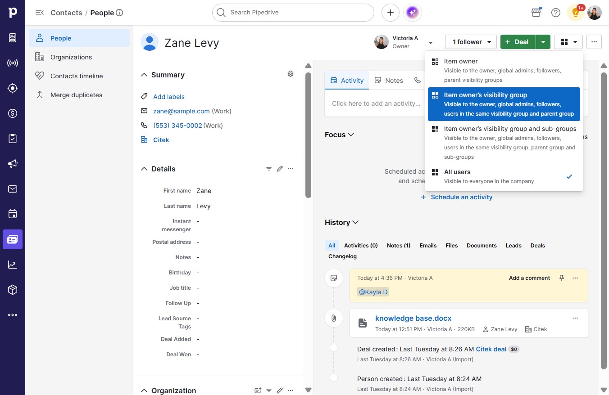Open the Projects clipboard sidebar icon
Image resolution: width=609 pixels, height=395 pixels.
tap(13, 139)
